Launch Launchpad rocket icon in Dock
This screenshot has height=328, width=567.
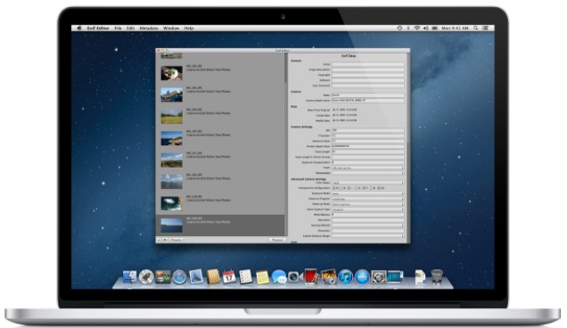tap(146, 277)
